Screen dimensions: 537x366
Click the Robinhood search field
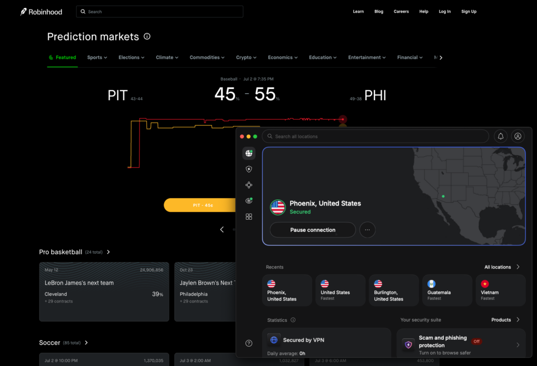[x=159, y=12]
